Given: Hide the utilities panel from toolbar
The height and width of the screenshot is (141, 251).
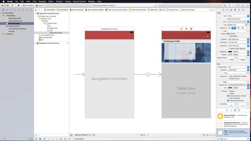Looking at the screenshot, I should tap(247, 5).
